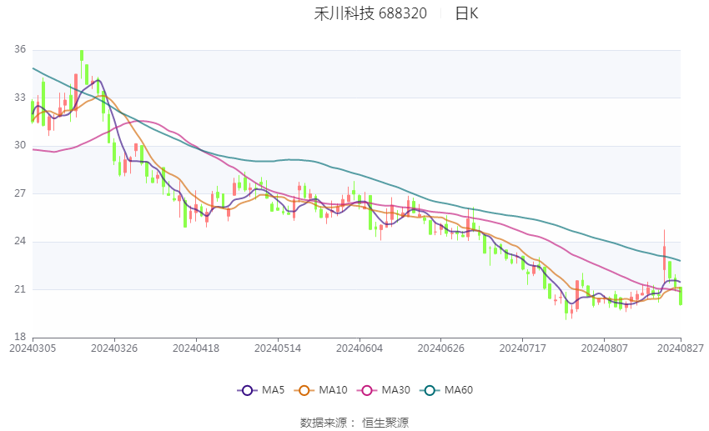This screenshot has height=431, width=709.
Task: Click the x-axis date 20240418
Action: pos(196,348)
